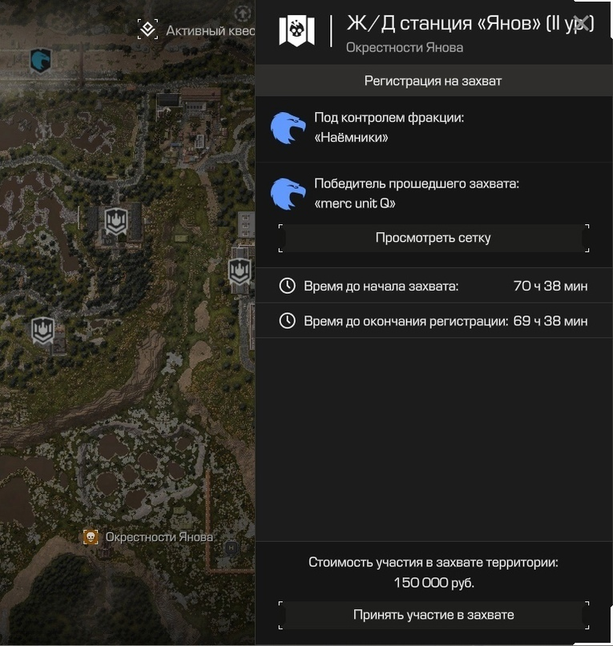Click the Активный квест label on map
The image size is (613, 646).
click(211, 31)
